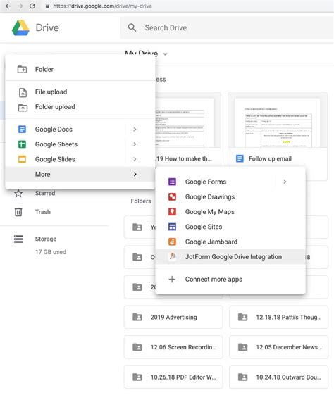Open Trash in the sidebar
334x395 pixels.
42,212
